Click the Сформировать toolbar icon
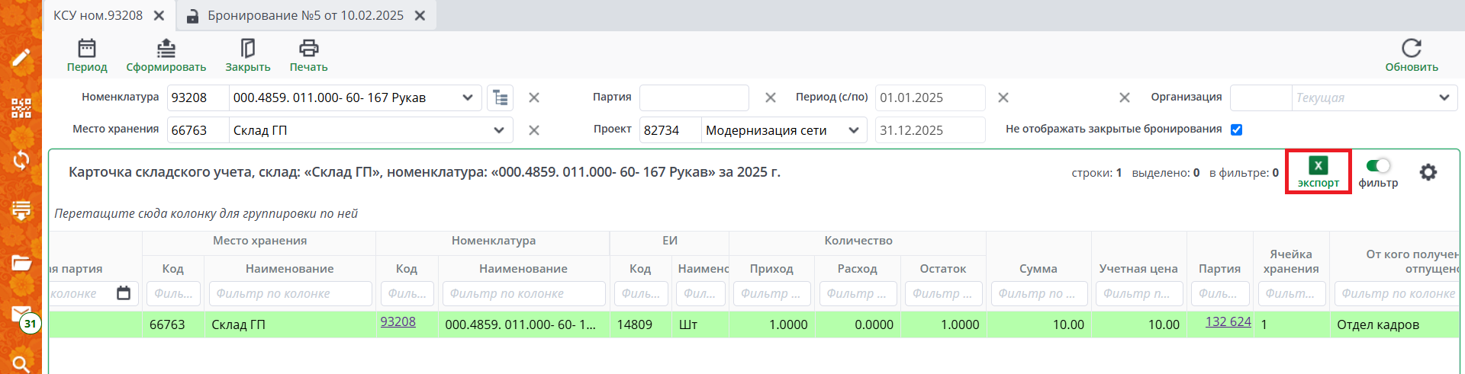 (166, 49)
